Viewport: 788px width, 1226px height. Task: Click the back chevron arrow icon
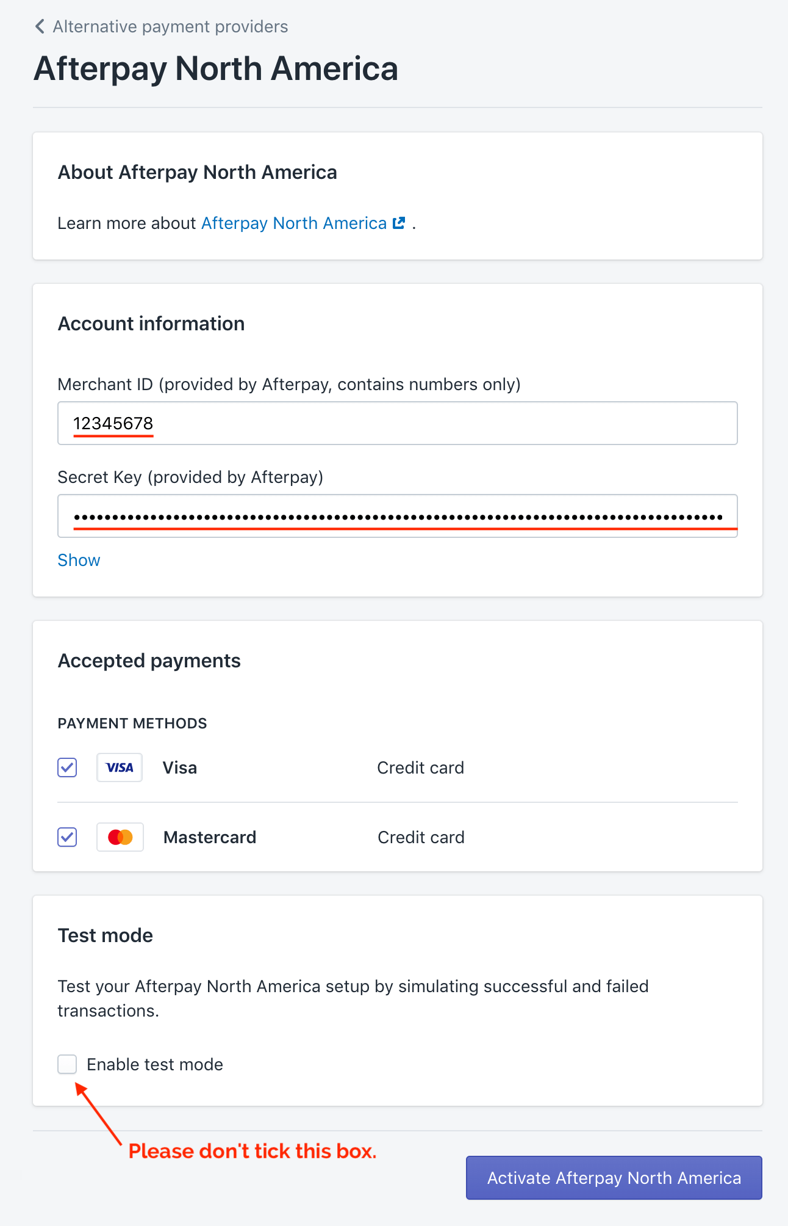pos(40,26)
